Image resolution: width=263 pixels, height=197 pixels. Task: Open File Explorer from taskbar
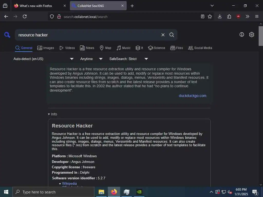point(101,192)
